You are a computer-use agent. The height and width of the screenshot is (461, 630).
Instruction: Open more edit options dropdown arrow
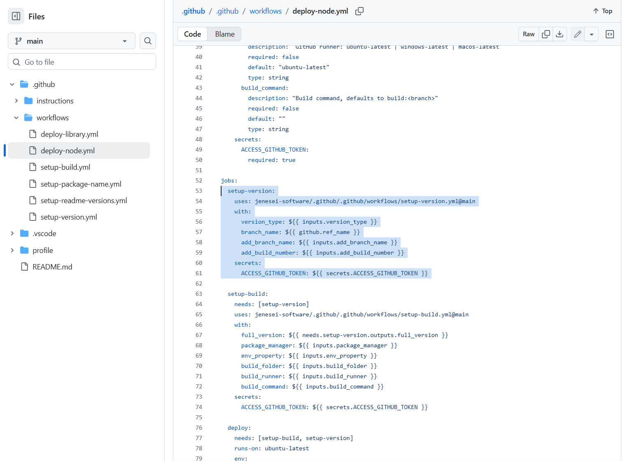592,34
